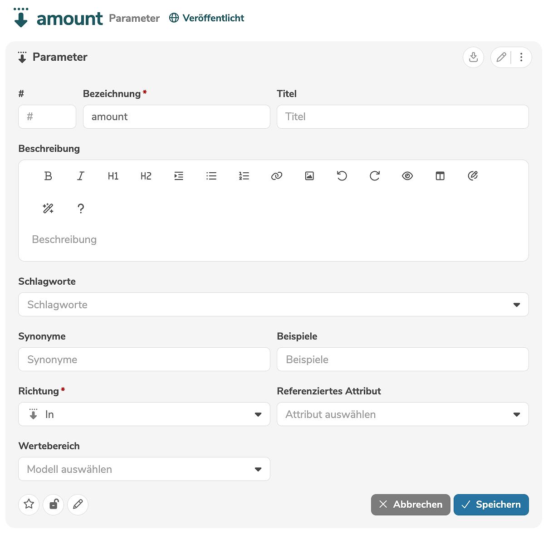Click the undo icon in editor toolbar

[342, 176]
